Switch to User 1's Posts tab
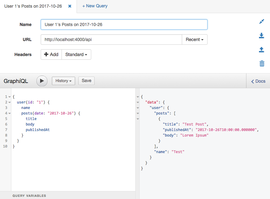This screenshot has width=270, height=199. click(x=33, y=6)
